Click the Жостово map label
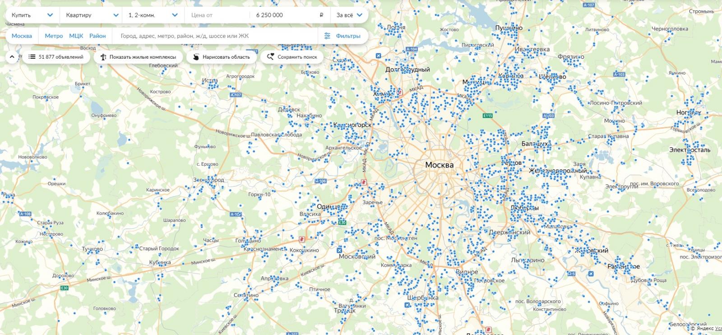The image size is (722, 335). coord(449,30)
